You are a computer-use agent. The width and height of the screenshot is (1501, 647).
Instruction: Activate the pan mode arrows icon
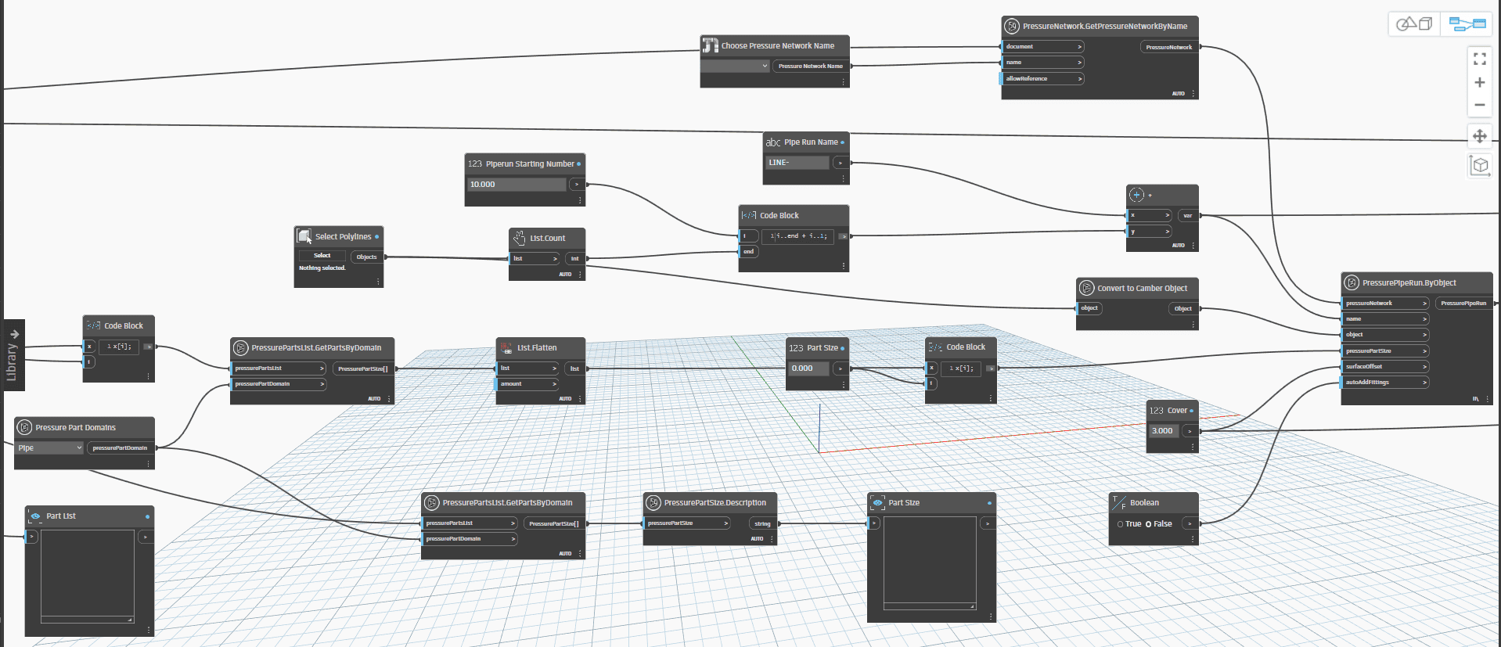[x=1479, y=136]
